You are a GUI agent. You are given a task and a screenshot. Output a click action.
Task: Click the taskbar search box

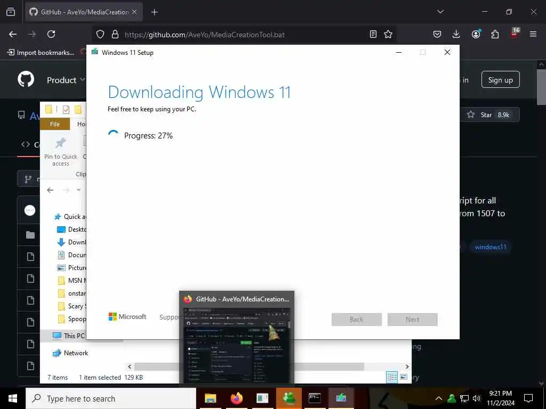click(111, 398)
